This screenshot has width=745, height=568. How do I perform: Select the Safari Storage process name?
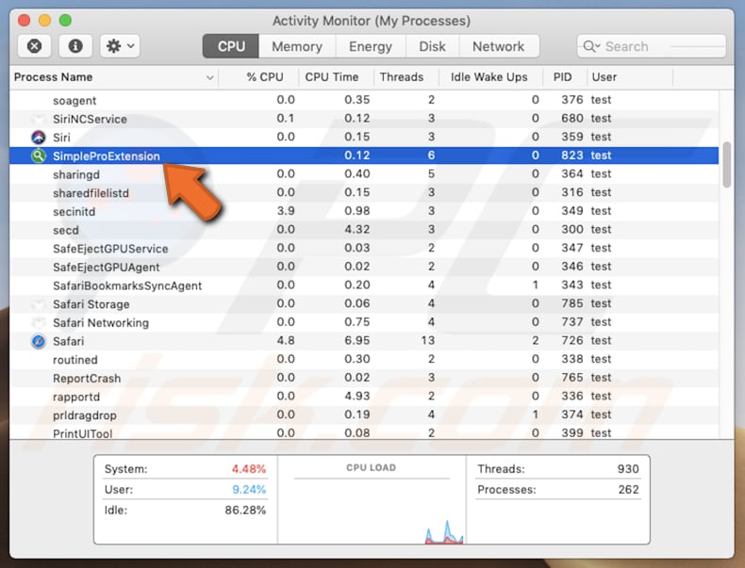91,304
